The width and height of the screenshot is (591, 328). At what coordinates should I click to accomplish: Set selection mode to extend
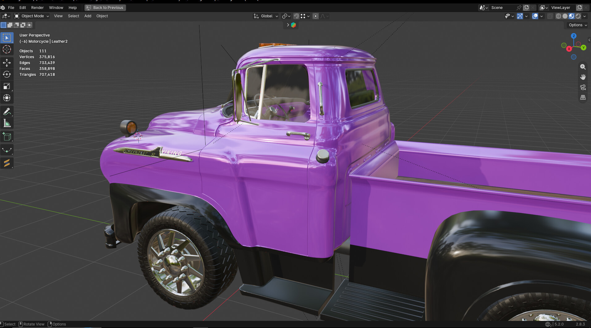tap(10, 25)
